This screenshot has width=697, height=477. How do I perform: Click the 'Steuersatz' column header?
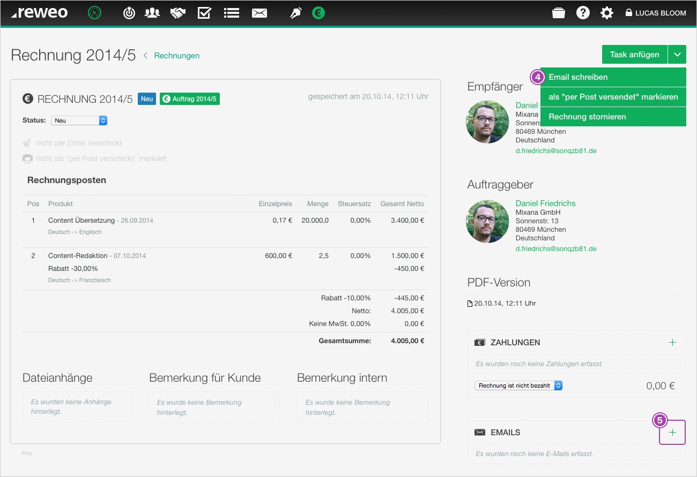point(354,203)
